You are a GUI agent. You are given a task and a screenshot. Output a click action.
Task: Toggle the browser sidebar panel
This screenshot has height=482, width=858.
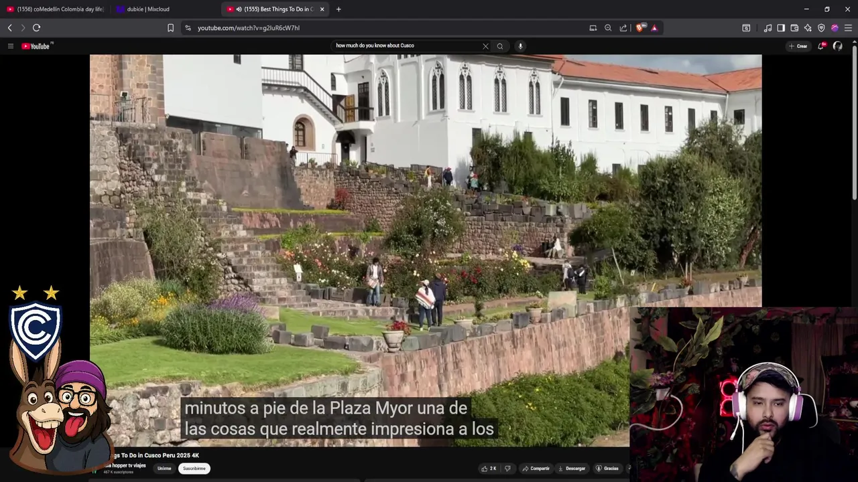[781, 28]
